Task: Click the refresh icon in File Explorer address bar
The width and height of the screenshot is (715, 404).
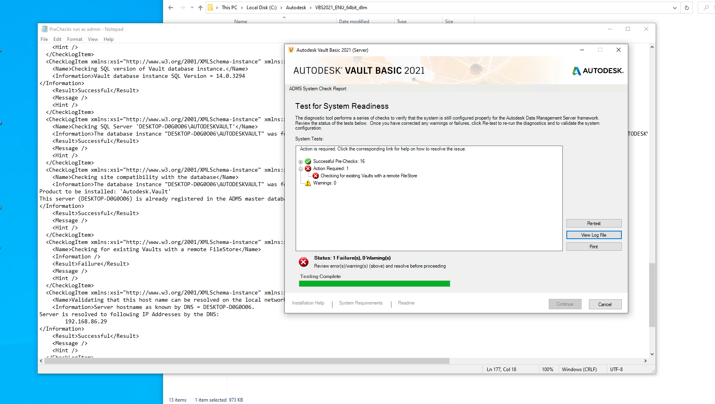Action: [x=686, y=8]
